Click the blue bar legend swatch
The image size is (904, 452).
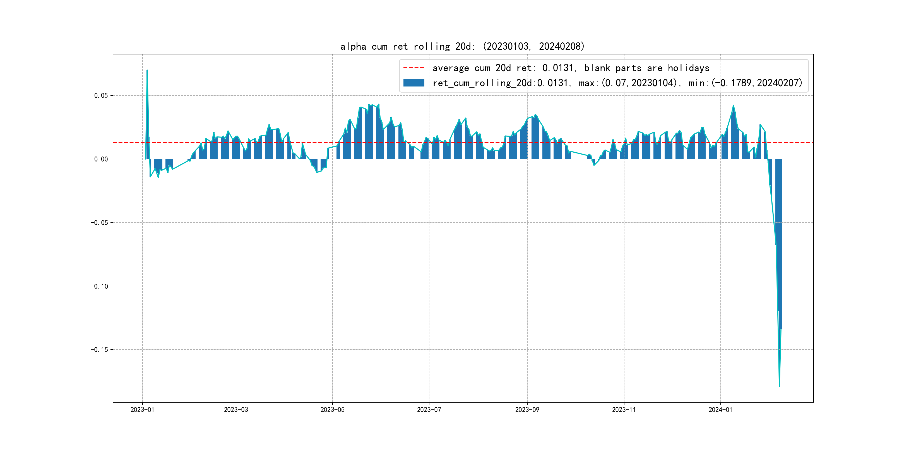(414, 83)
